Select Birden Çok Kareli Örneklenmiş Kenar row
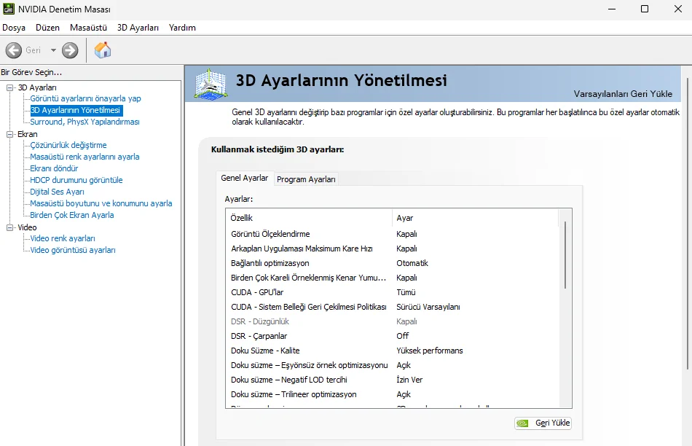Viewport: 692px width, 446px height. tap(393, 278)
